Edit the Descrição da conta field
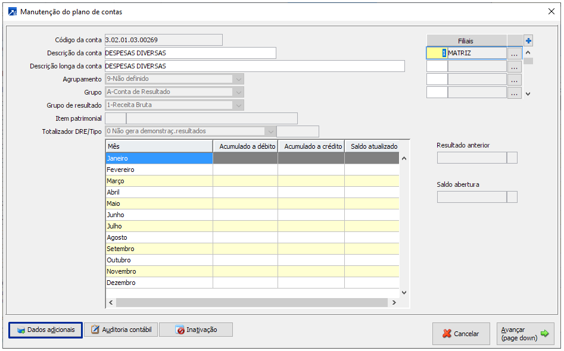The width and height of the screenshot is (564, 351). (191, 53)
